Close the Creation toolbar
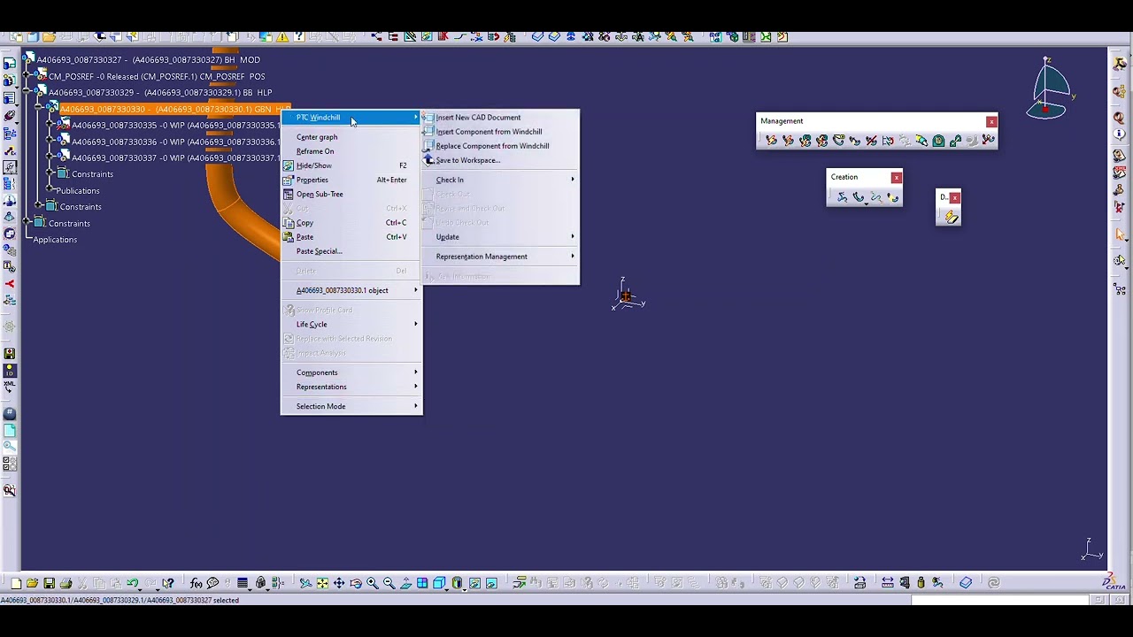 896,177
